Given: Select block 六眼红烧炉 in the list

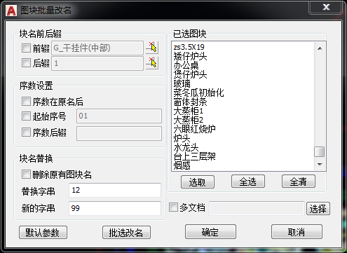Looking at the screenshot, I should pyautogui.click(x=194, y=129).
